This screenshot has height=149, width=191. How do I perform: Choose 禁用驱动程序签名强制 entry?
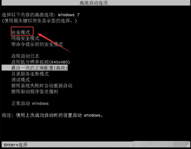[x=35, y=92]
